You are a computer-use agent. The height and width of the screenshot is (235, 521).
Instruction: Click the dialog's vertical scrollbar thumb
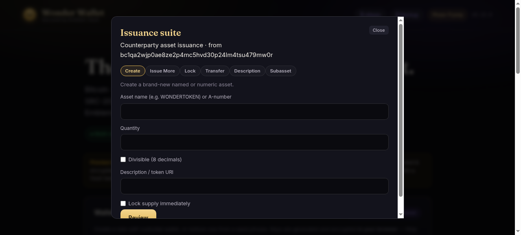(x=401, y=110)
